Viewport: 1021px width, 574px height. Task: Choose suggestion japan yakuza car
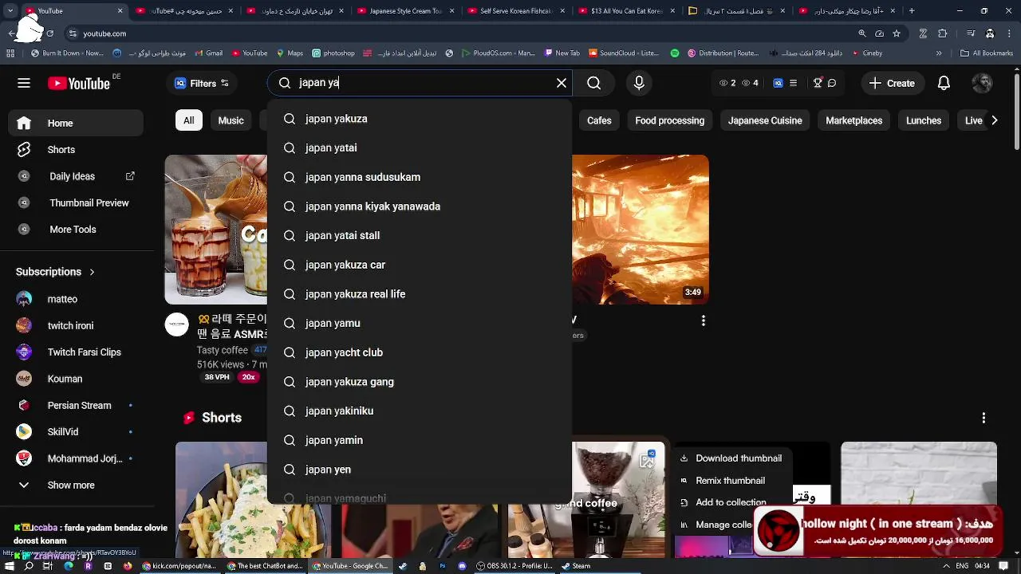pyautogui.click(x=420, y=265)
